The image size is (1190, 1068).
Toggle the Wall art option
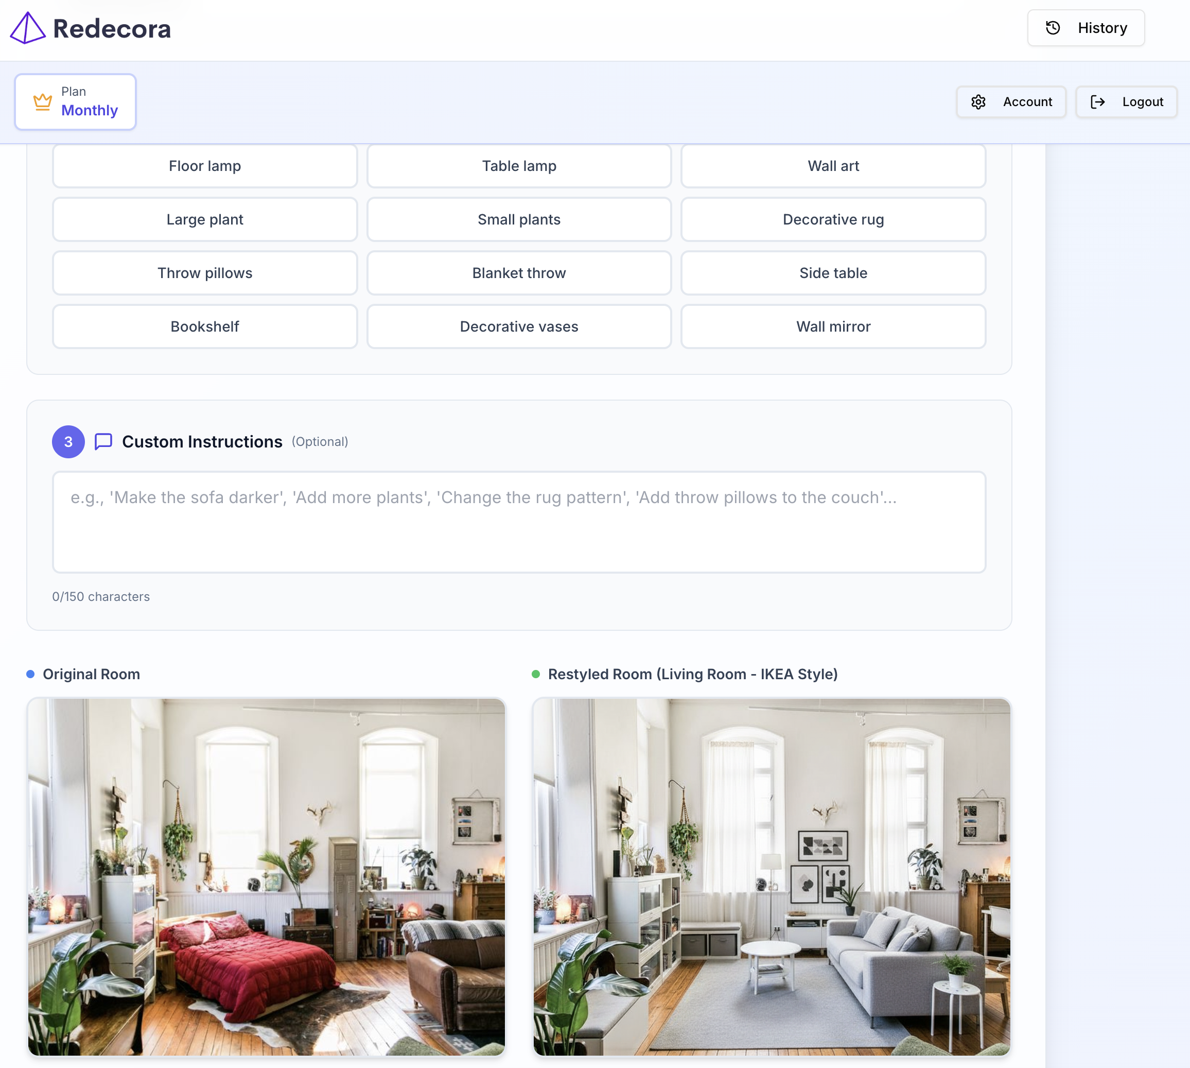tap(832, 166)
